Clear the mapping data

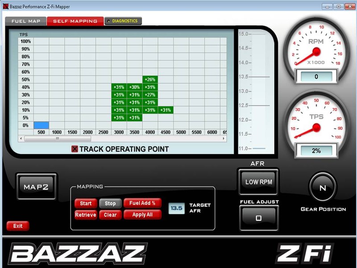point(110,215)
